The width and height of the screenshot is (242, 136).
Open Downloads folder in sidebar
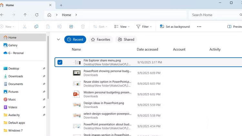(15, 76)
